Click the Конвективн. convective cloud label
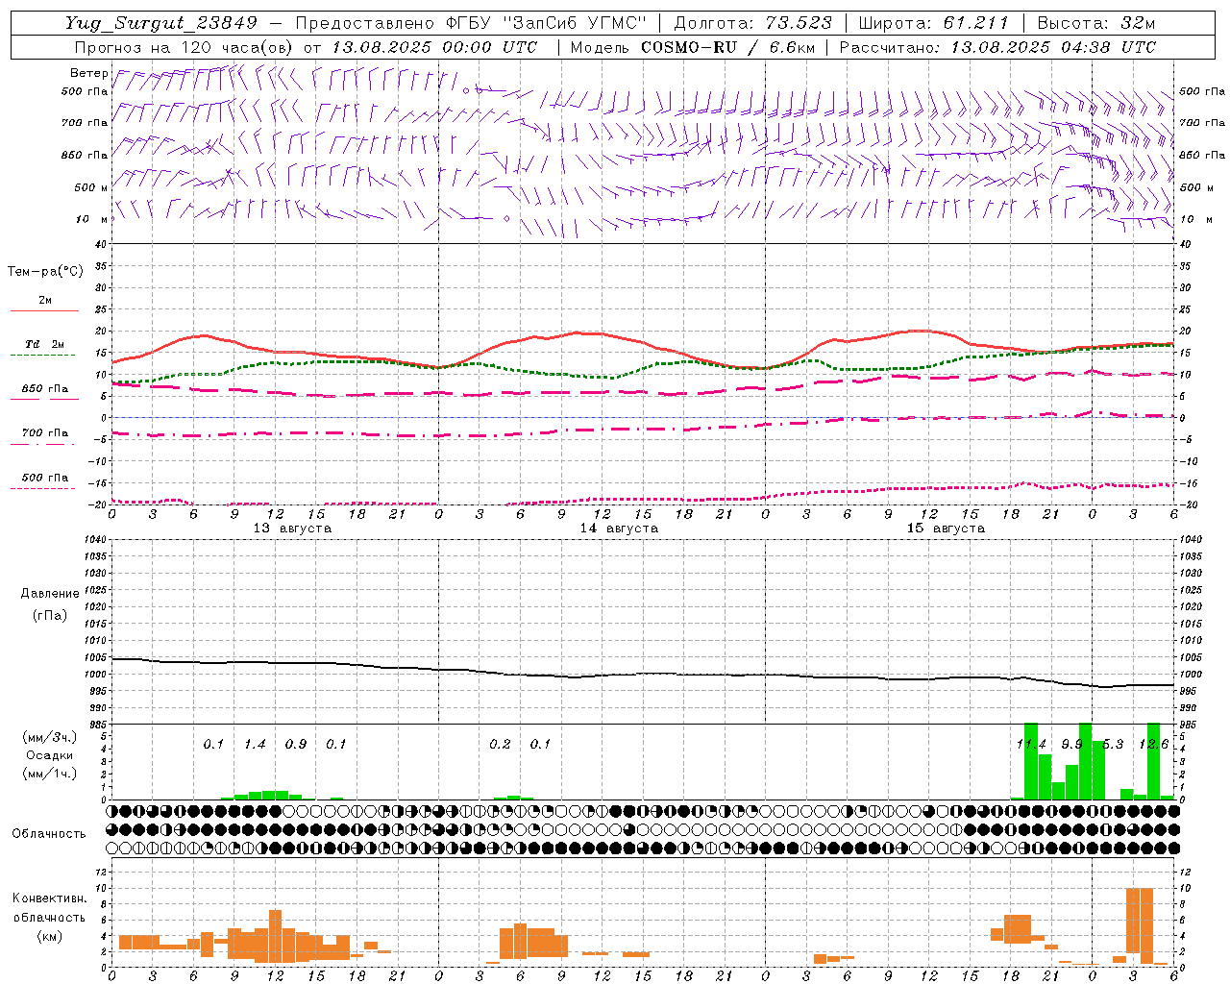Screen dimensions: 1230x984 click(49, 898)
